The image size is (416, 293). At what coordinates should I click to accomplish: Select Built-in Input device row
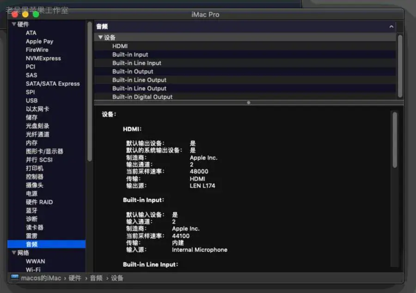click(x=245, y=55)
